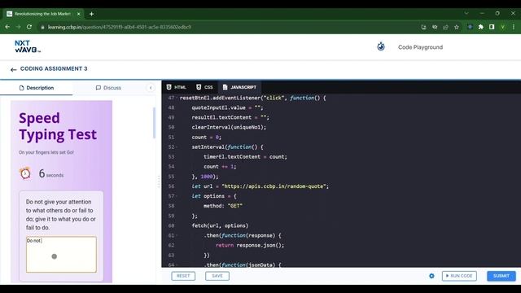Reload the page with refresh icon
The height and width of the screenshot is (293, 521).
(29, 27)
